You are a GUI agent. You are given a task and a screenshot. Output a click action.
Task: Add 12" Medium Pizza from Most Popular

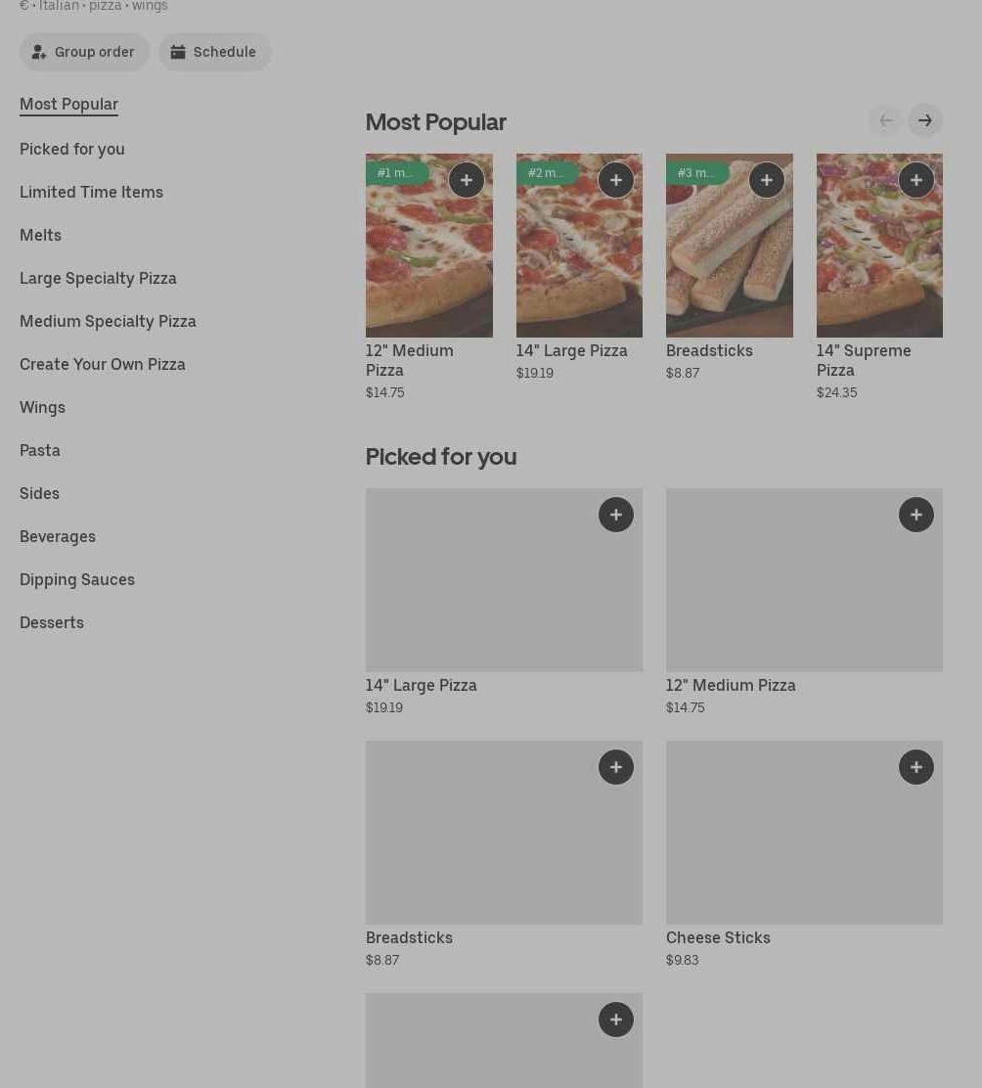467,180
